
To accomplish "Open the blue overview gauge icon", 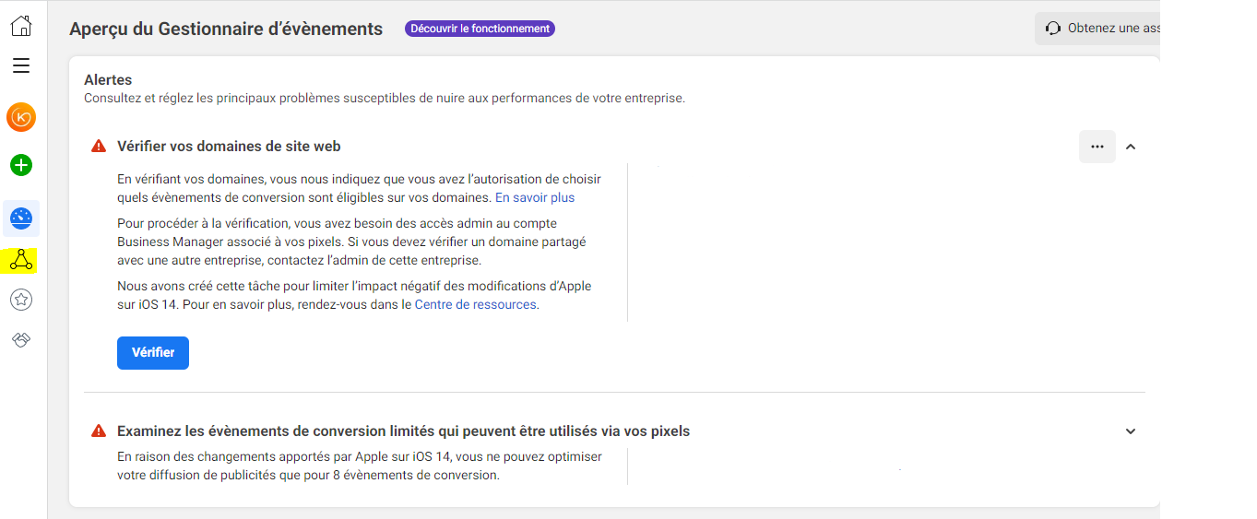I will pyautogui.click(x=20, y=218).
